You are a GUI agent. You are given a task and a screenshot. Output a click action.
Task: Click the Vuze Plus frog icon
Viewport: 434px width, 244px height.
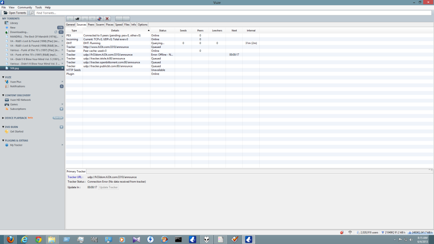[7, 82]
